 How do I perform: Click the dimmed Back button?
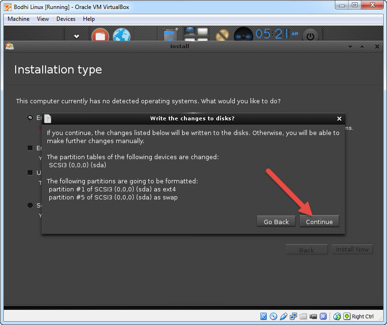[306, 250]
